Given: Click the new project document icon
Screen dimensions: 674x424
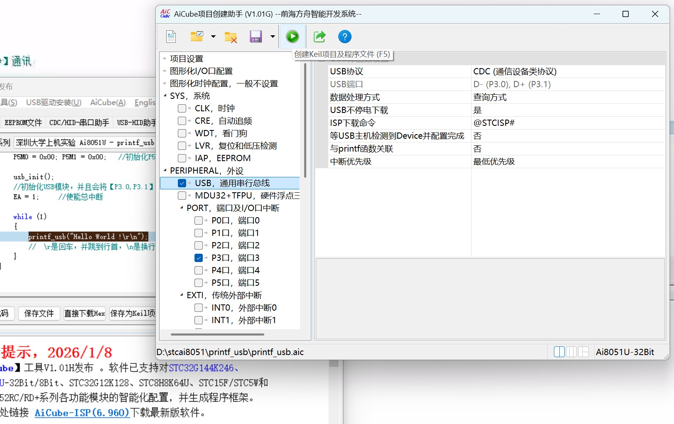Looking at the screenshot, I should (x=171, y=37).
